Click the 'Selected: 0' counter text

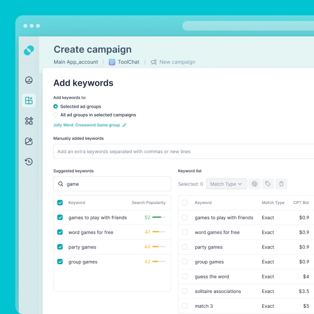pyautogui.click(x=191, y=184)
